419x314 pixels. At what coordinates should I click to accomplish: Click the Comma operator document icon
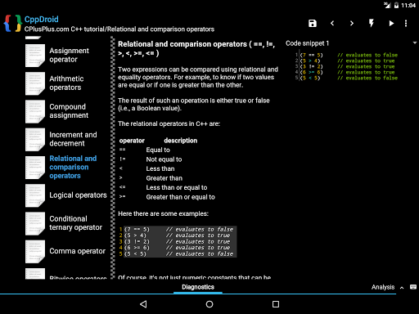35,251
